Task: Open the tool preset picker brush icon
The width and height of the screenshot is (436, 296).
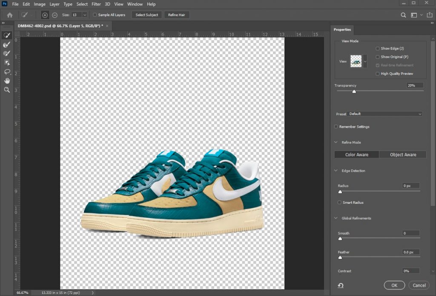Action: coord(24,15)
